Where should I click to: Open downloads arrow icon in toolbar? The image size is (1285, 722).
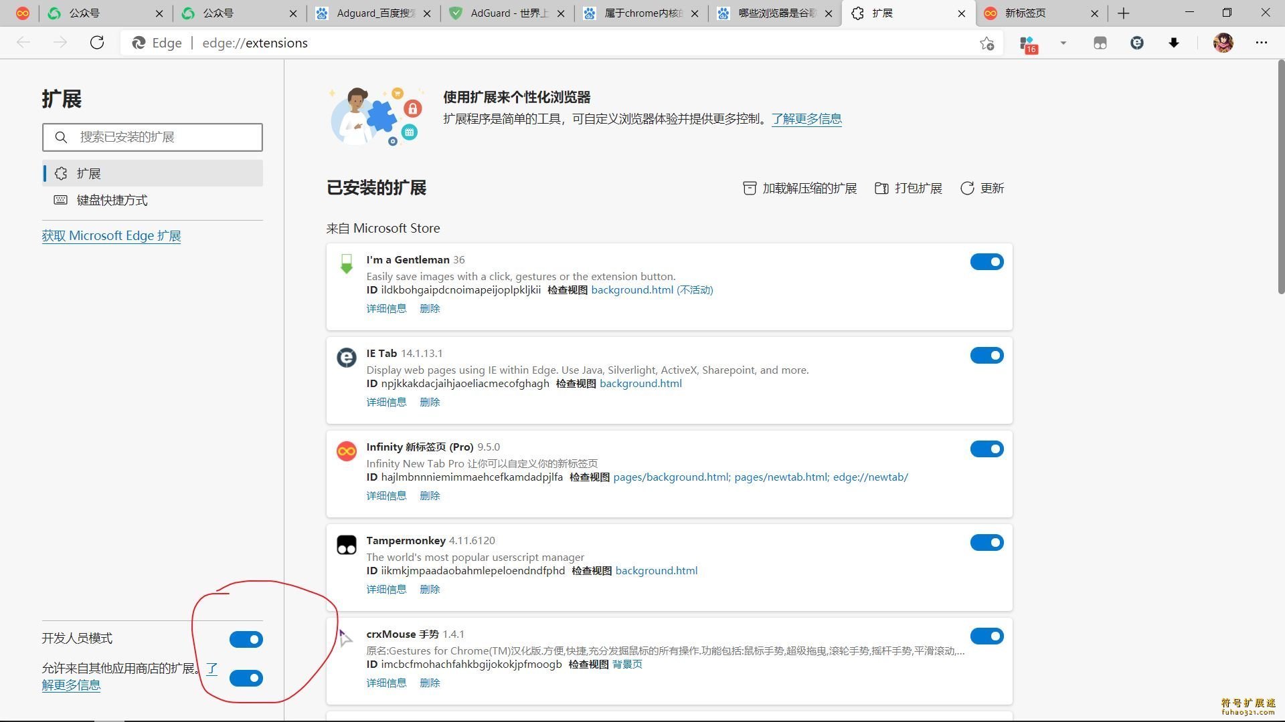(1173, 43)
